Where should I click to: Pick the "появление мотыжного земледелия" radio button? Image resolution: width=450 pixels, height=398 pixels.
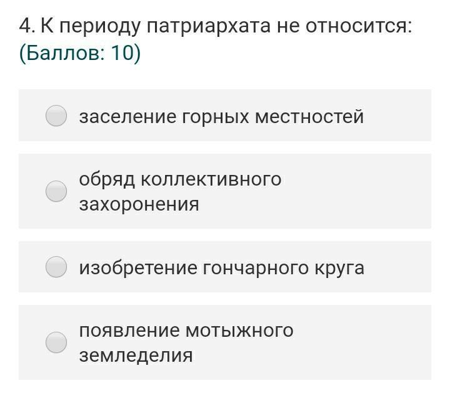[x=56, y=342]
